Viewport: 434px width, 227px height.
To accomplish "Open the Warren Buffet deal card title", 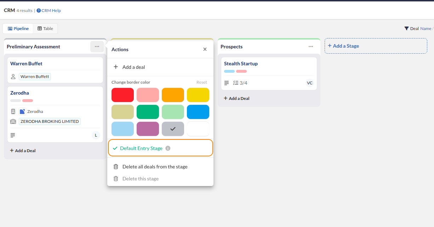I will pyautogui.click(x=26, y=64).
